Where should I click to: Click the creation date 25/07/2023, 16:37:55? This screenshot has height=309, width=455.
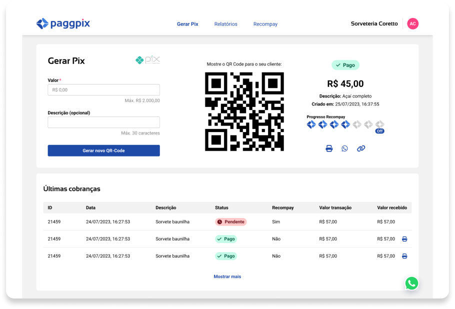pyautogui.click(x=357, y=104)
